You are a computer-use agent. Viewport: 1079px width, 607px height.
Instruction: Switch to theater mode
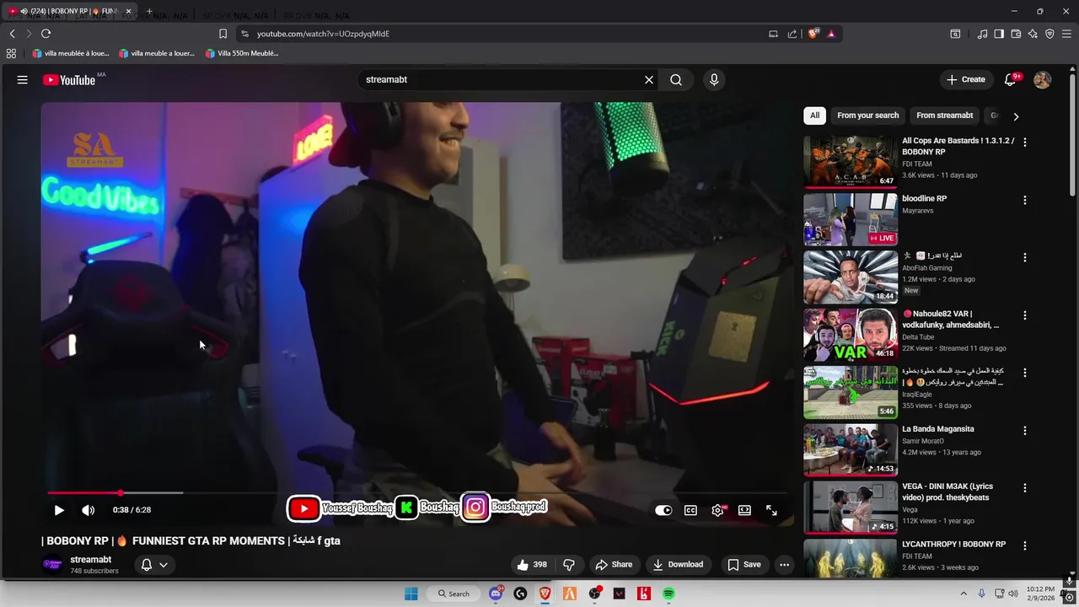click(744, 510)
